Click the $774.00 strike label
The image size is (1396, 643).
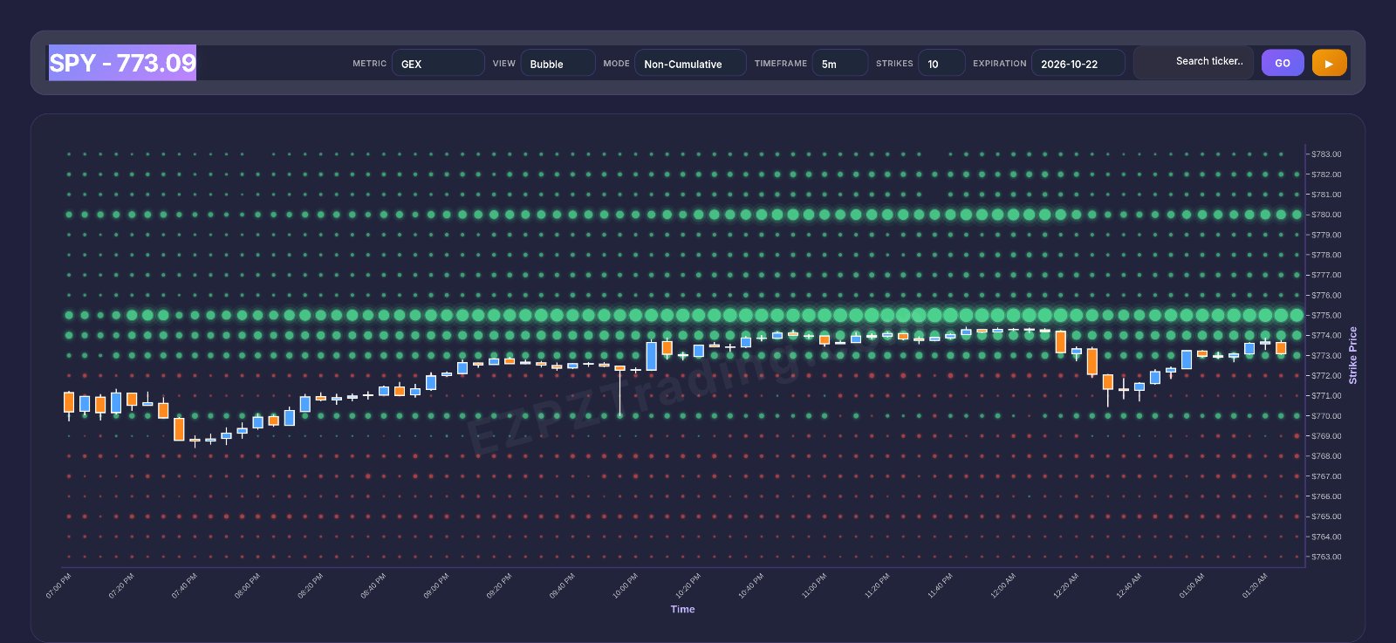point(1326,335)
